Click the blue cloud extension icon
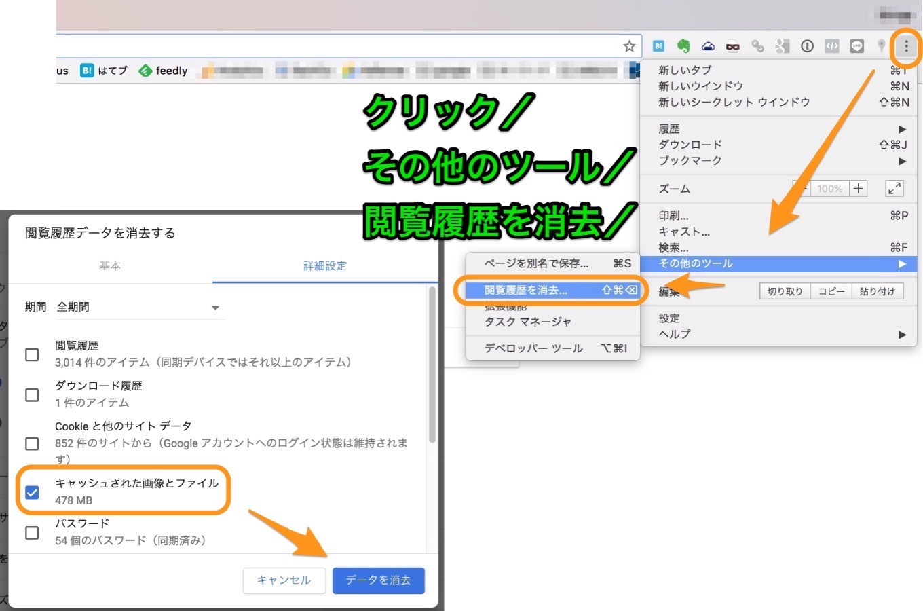Image resolution: width=923 pixels, height=611 pixels. [x=708, y=46]
